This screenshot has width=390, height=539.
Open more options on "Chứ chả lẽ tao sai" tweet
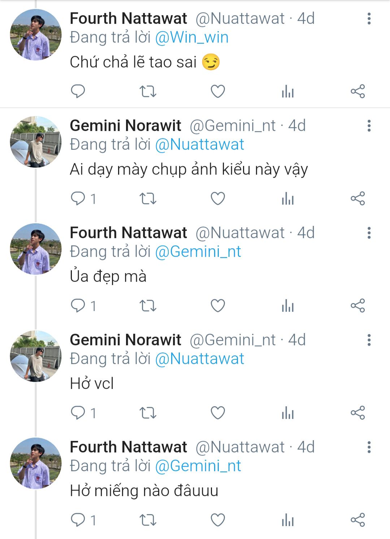point(369,19)
